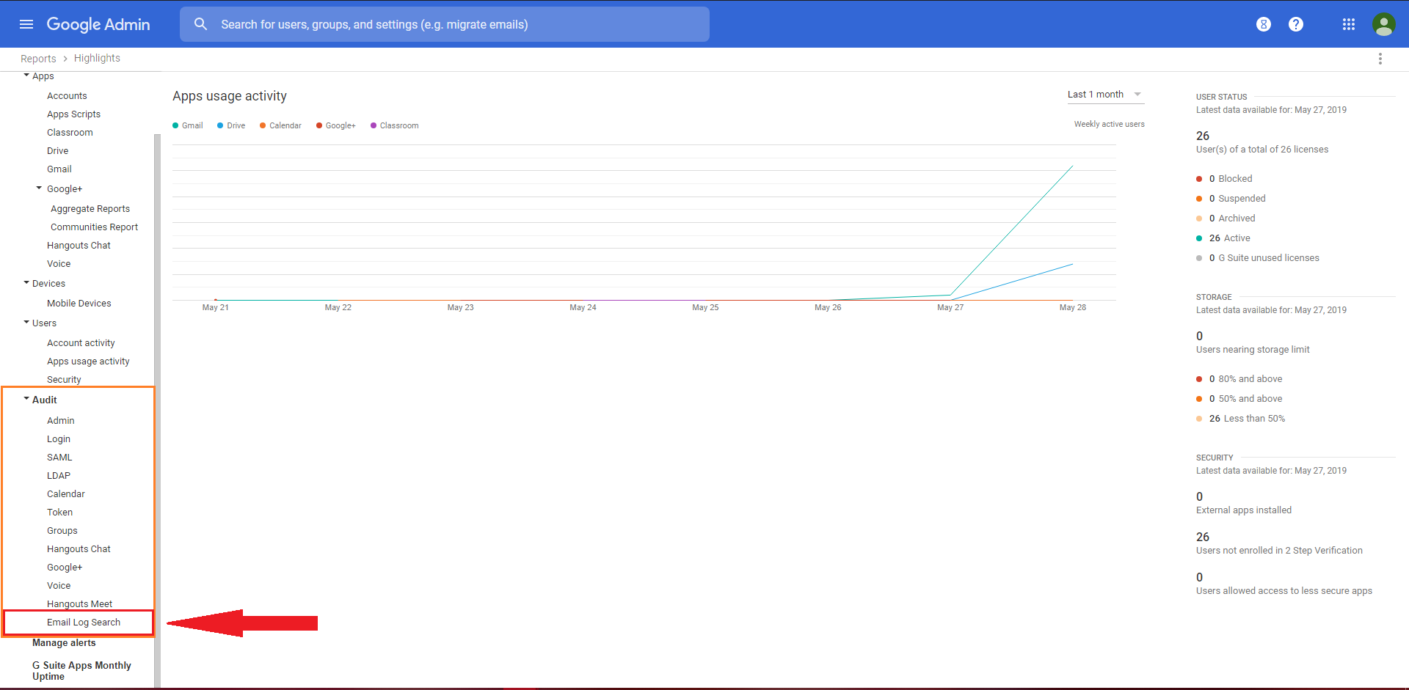Click the search magnifier icon

[200, 24]
